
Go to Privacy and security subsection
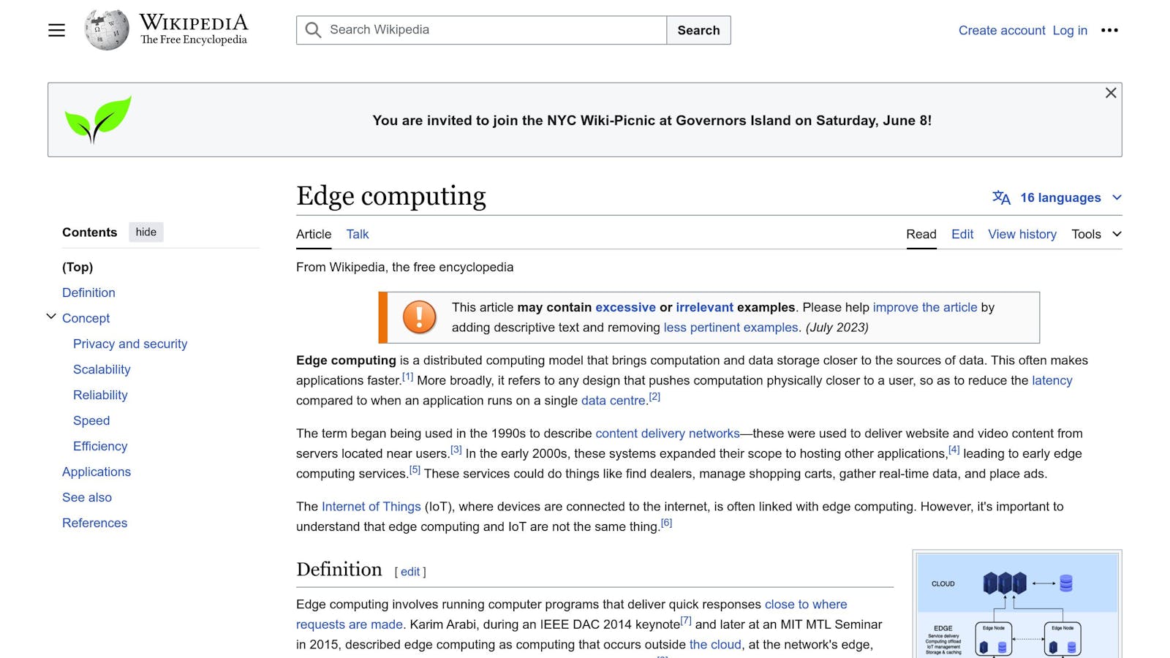pos(130,344)
